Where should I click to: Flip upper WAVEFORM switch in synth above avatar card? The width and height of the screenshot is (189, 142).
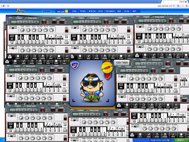coord(75,28)
